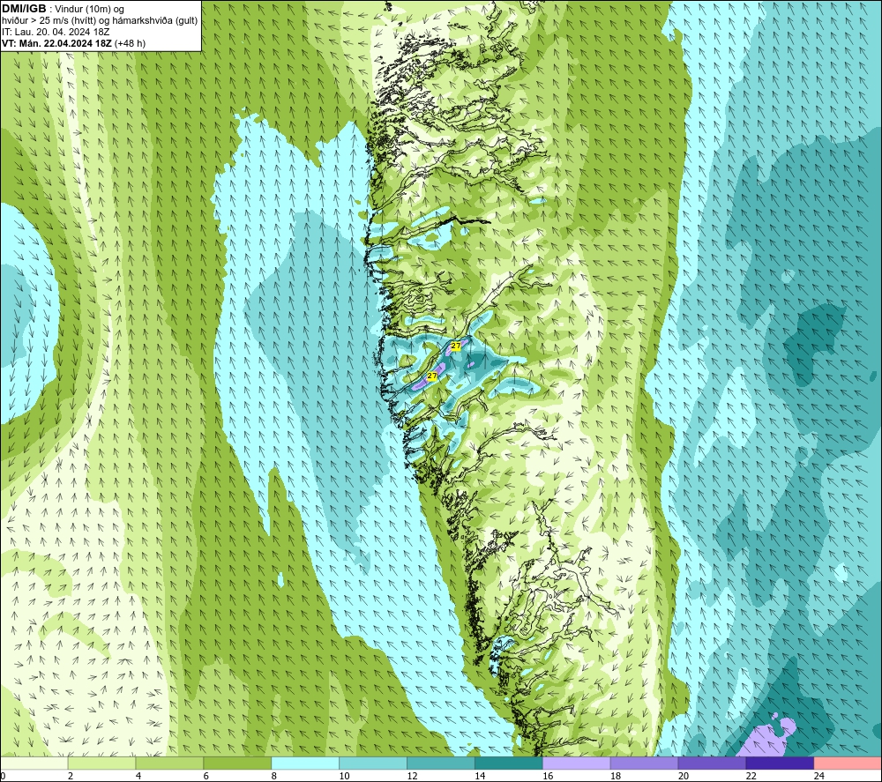This screenshot has width=882, height=782.
Task: Click the 22–24 m/s dark indigo legend swatch
Action: 780,763
